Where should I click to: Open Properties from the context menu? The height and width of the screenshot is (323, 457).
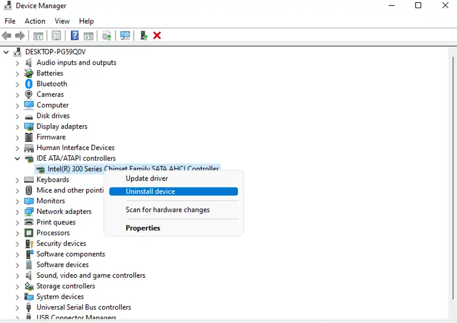[x=173, y=228]
